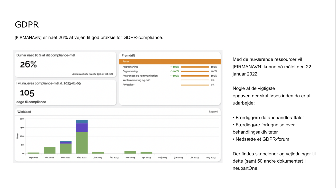
Task: Select the Organisering phase row label
Action: tap(130, 71)
